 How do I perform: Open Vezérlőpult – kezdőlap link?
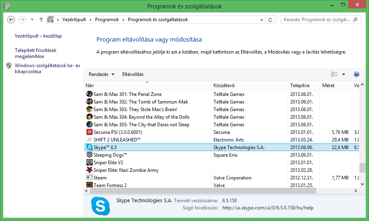coord(38,36)
